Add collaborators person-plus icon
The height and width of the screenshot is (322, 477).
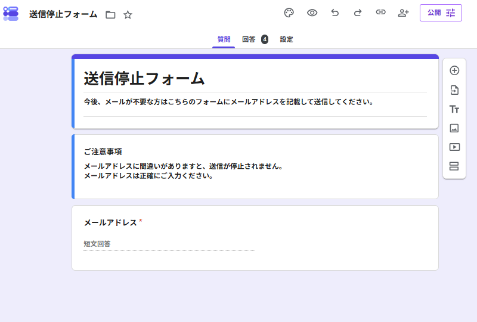(404, 13)
